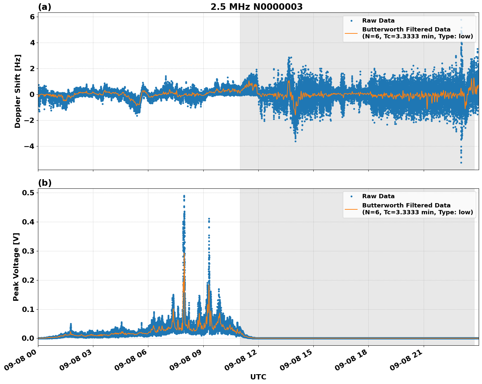Click the blue Raw Data marker in panel (a) legend
Viewport: 482px width, 384px height.
tap(351, 21)
